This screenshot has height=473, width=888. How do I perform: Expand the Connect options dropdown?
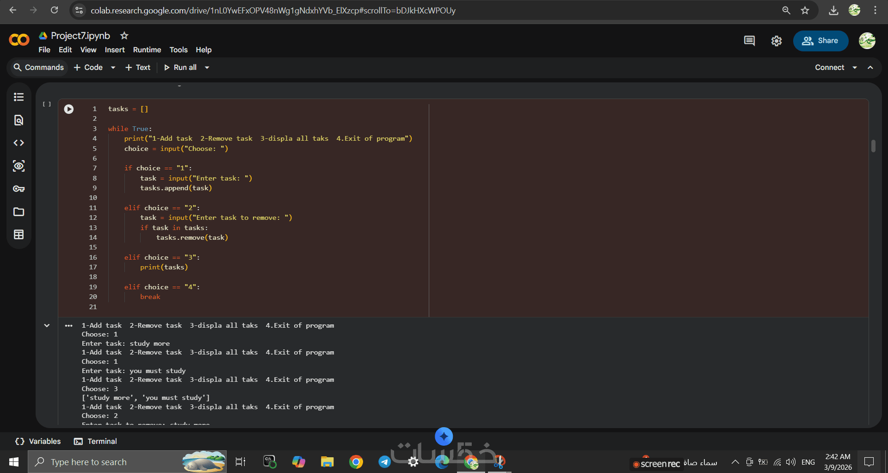pos(855,68)
